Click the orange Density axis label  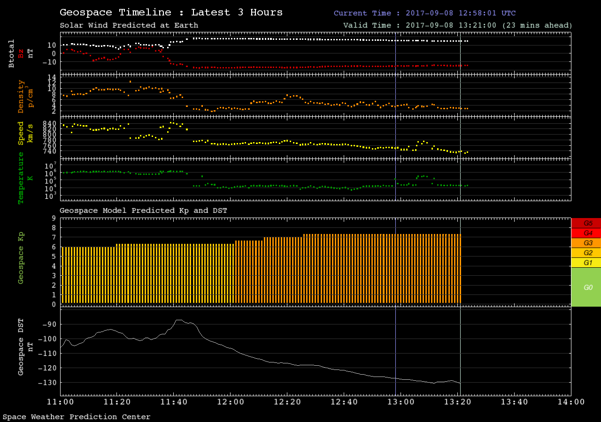pos(21,96)
